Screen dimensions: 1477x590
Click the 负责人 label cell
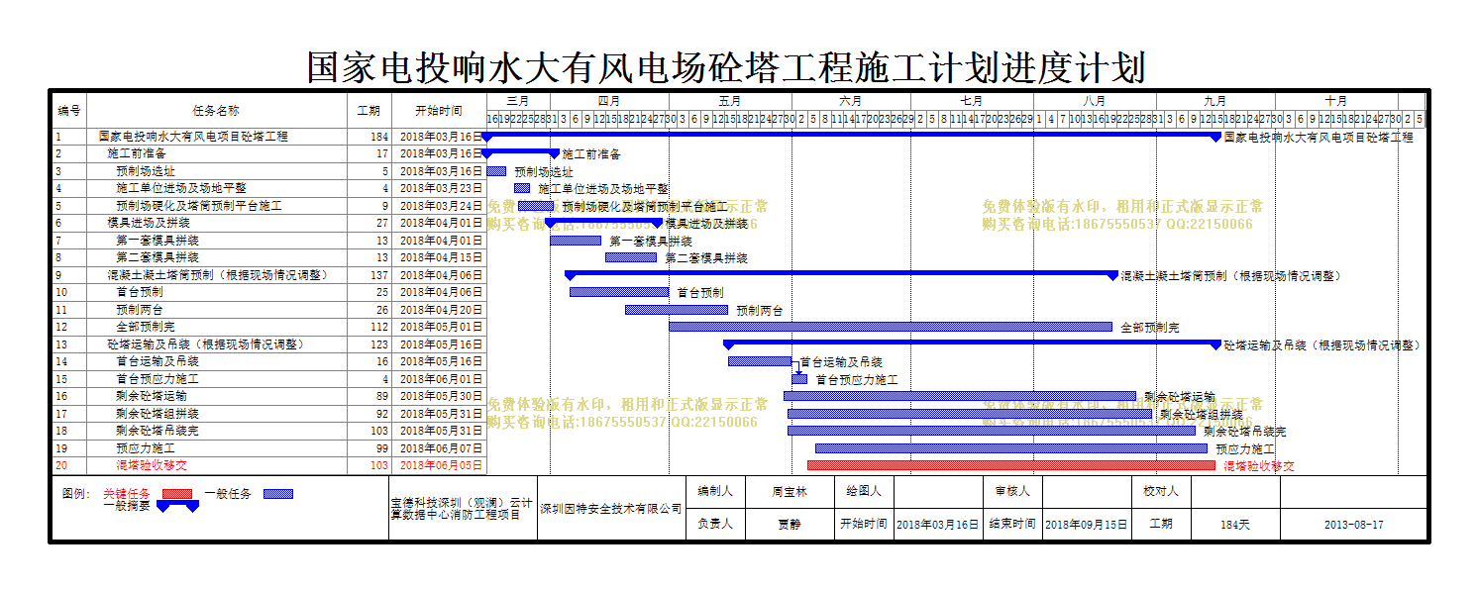pyautogui.click(x=715, y=525)
